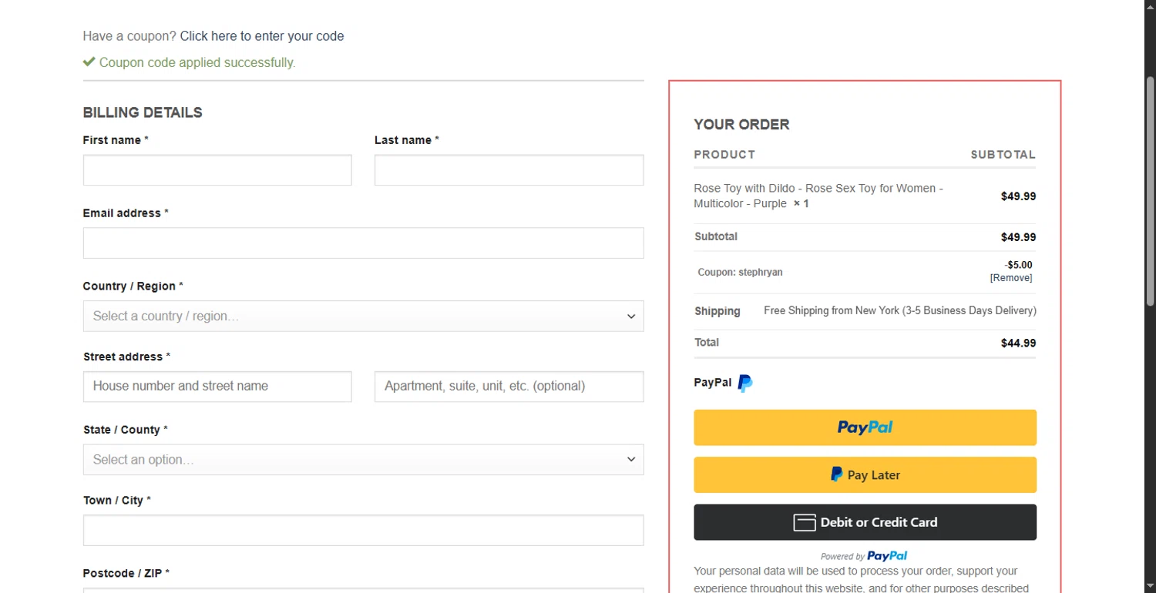Image resolution: width=1156 pixels, height=593 pixels.
Task: Click here to enter your coupon code link
Action: tap(262, 36)
